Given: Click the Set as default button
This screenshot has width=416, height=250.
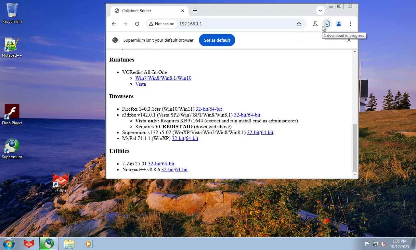Looking at the screenshot, I should tap(217, 40).
